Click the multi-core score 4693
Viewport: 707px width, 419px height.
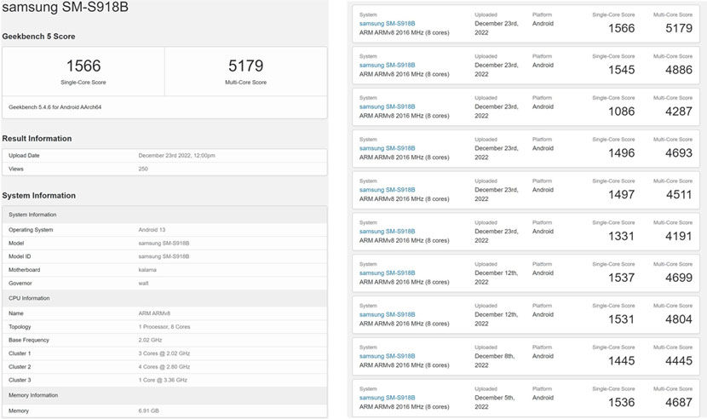pos(679,153)
